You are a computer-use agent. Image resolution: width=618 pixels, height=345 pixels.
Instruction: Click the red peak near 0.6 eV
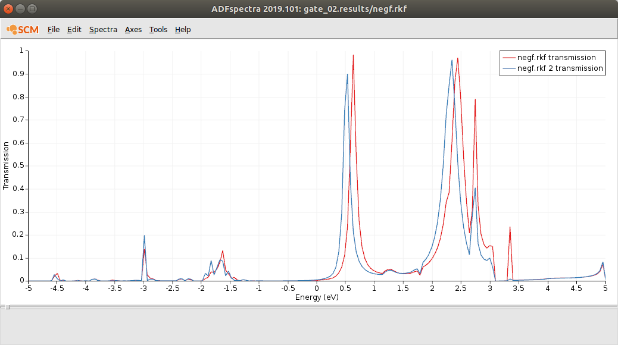(x=353, y=56)
